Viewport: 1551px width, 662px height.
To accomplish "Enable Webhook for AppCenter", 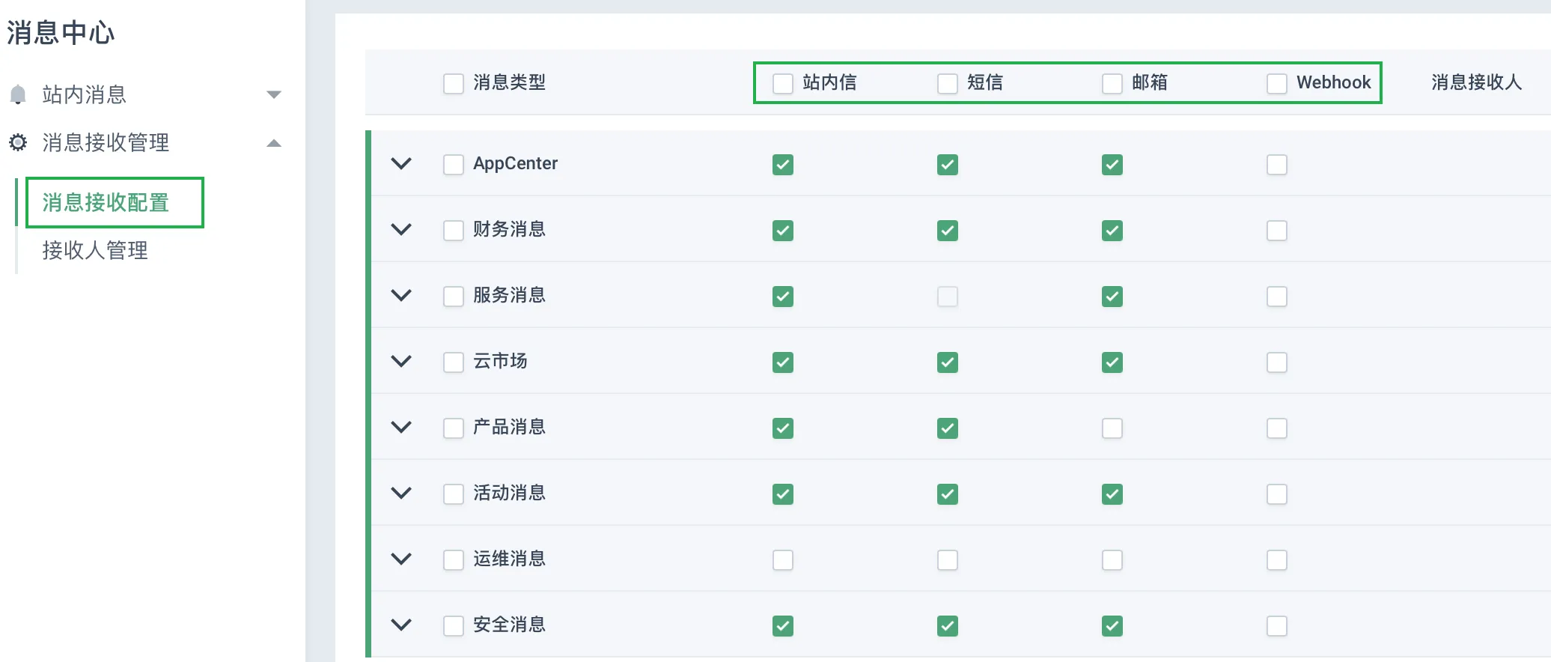I will point(1277,165).
